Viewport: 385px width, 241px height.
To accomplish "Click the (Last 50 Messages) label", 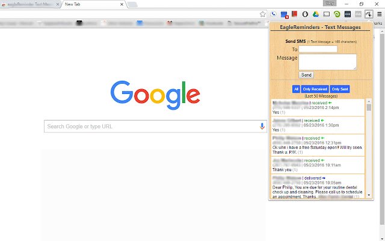I will coord(321,96).
